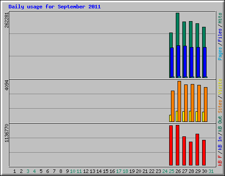Screen dimensions: 225x176
Task: Click day 25 on the x-axis
Action: 171,171
